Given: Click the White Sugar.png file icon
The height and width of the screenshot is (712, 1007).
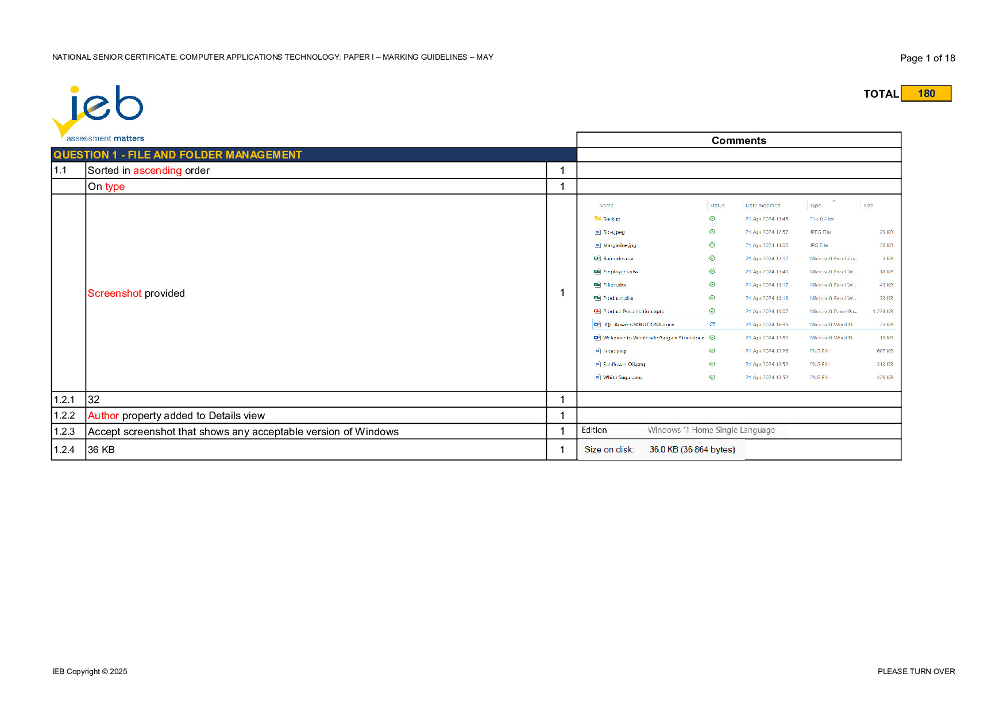Looking at the screenshot, I should click(598, 377).
